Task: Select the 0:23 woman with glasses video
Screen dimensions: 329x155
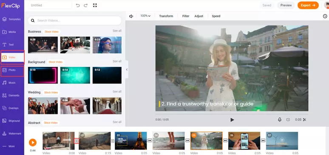Action: click(x=107, y=45)
